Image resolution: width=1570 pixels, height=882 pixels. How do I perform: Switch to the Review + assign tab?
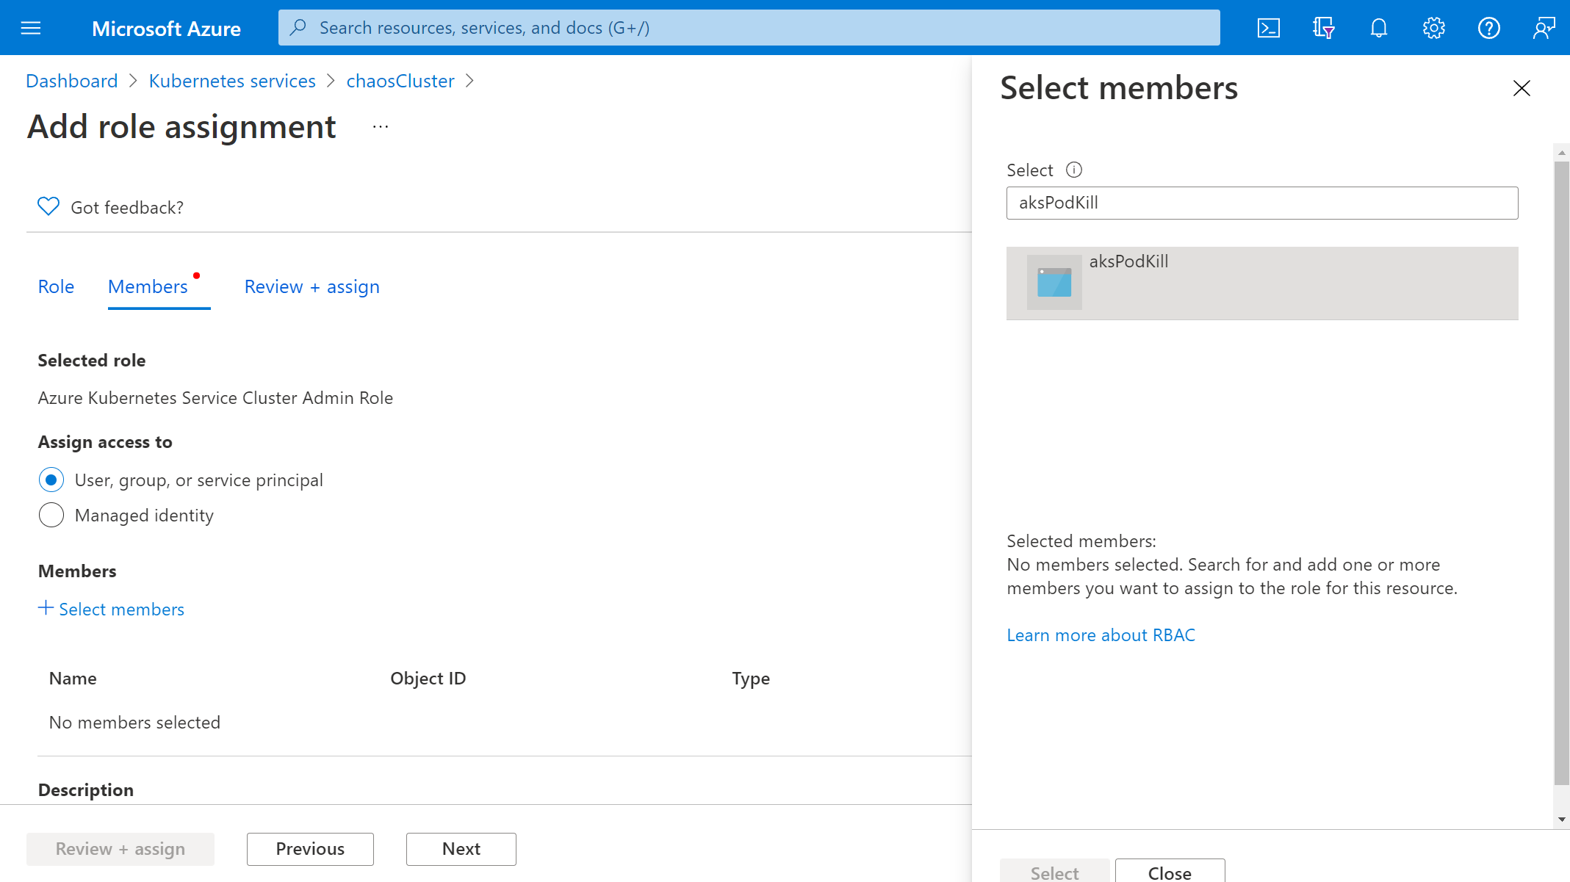pos(312,286)
